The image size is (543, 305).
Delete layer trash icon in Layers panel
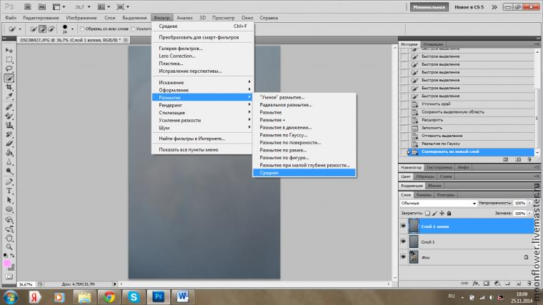click(x=529, y=283)
